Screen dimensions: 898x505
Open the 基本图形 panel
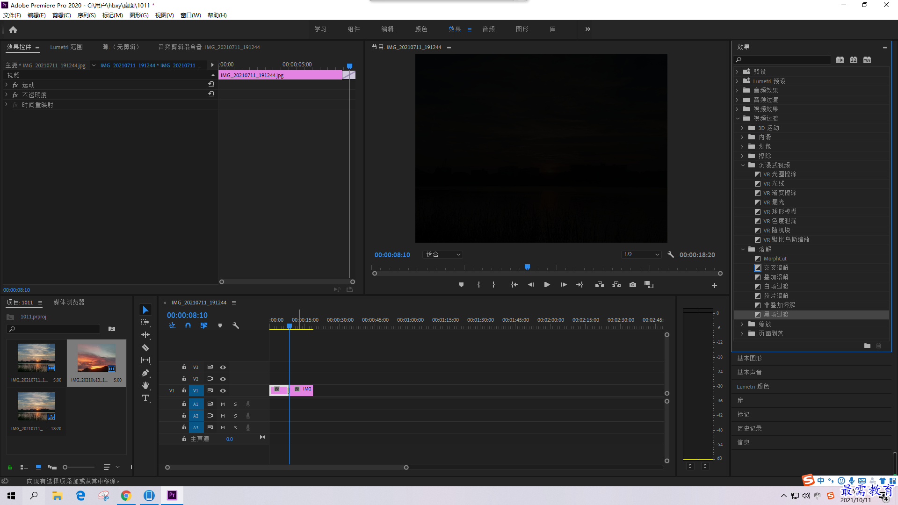[749, 358]
